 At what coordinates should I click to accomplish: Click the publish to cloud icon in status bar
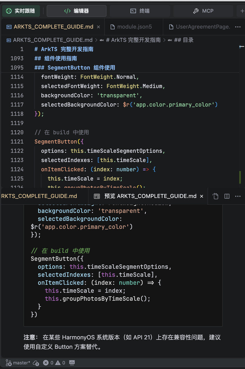[36, 363]
